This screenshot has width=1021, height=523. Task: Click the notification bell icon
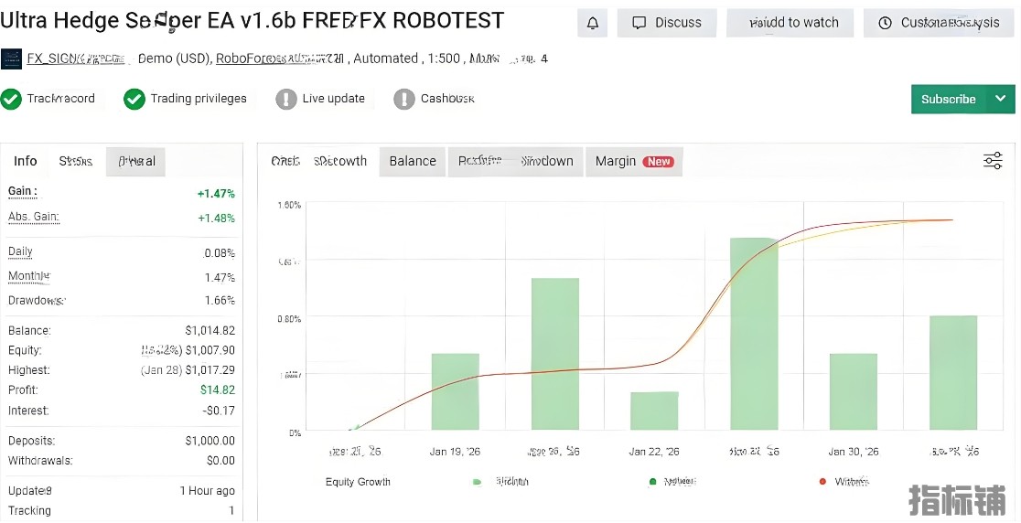click(592, 23)
